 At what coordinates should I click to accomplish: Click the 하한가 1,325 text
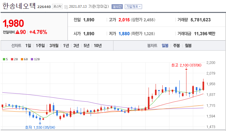(x=143, y=34)
